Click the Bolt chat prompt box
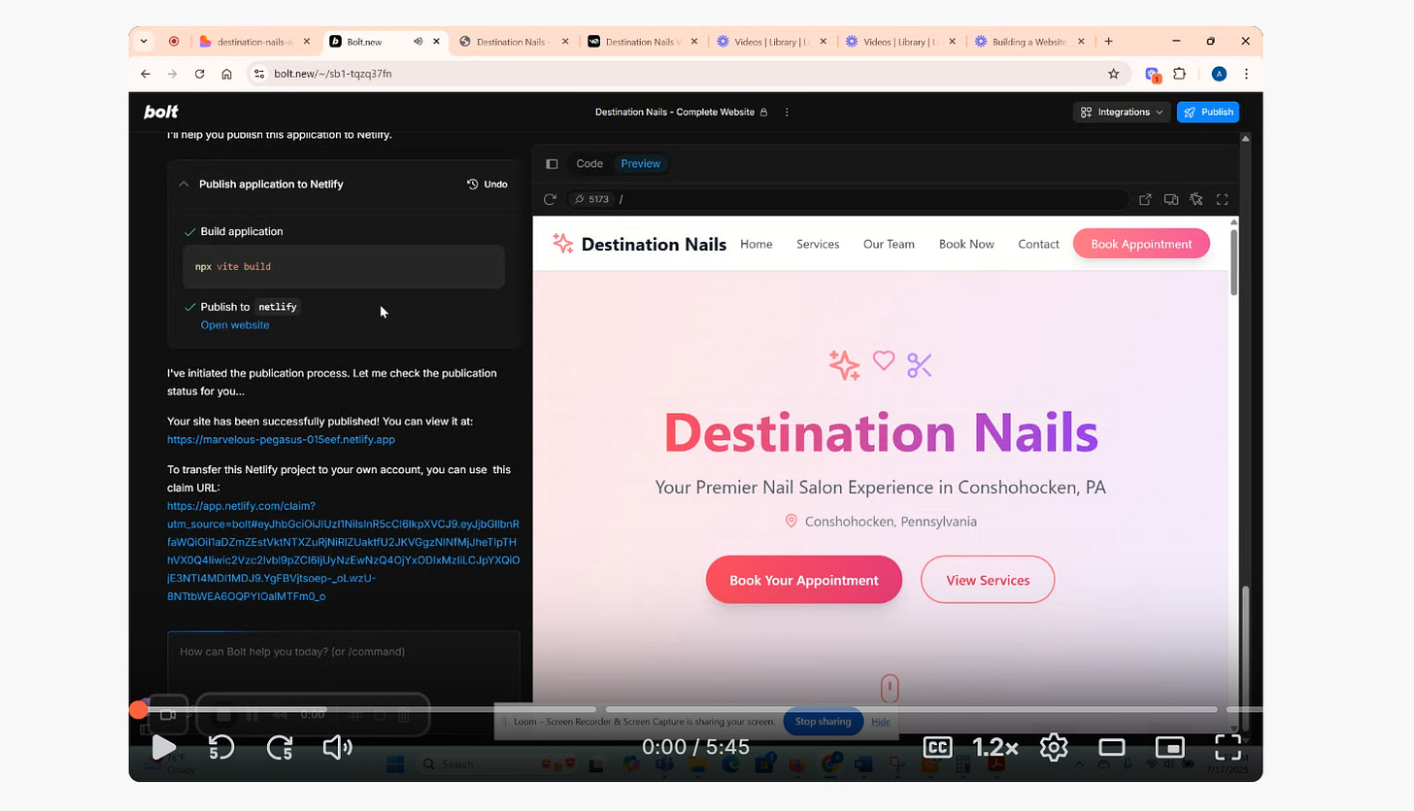The image size is (1414, 811). click(344, 665)
